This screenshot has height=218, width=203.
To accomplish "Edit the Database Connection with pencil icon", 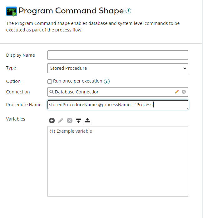I will point(177,92).
